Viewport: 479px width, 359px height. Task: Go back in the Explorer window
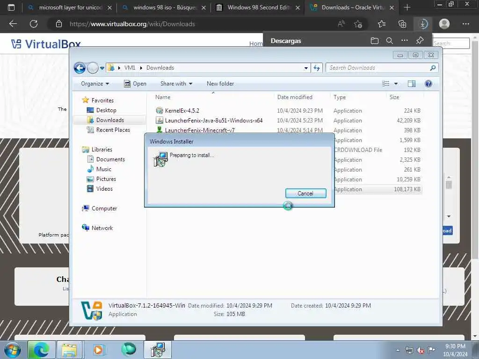pyautogui.click(x=80, y=68)
